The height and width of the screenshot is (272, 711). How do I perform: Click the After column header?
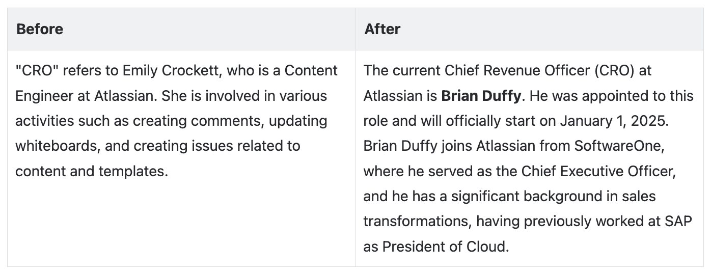(382, 29)
